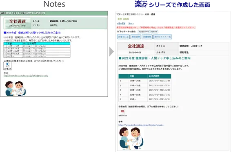Open the 会場.pdf attachment icon in the Notes window
The height and width of the screenshot is (160, 231).
click(x=7, y=66)
